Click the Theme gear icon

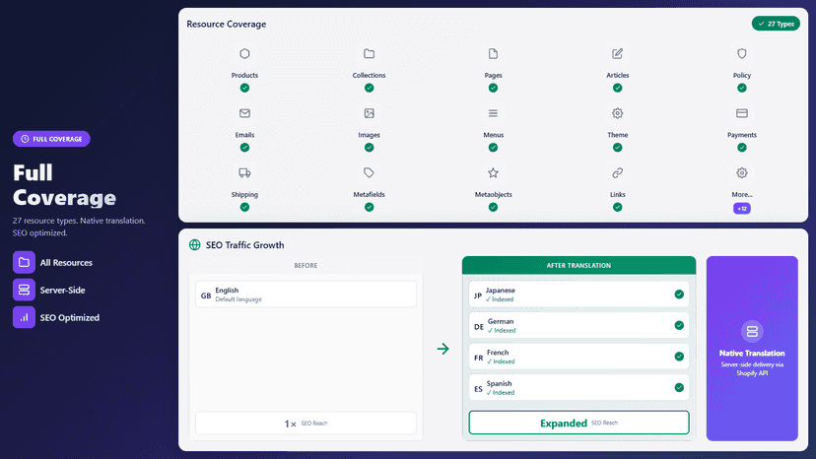(617, 113)
